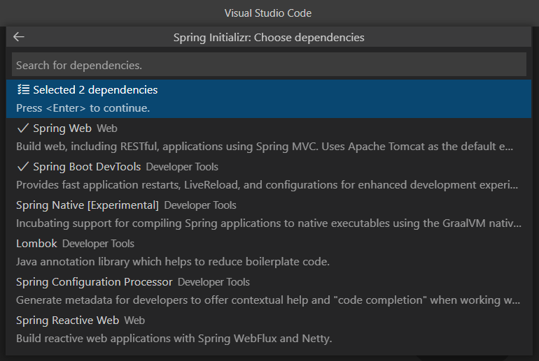Click the Web label beside Spring Reactive Web

coord(134,321)
